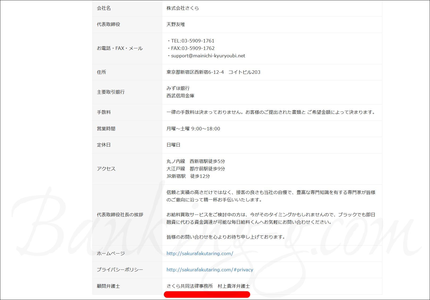Click the business hours 月曜～土曜 text
The width and height of the screenshot is (430, 300).
coord(193,129)
